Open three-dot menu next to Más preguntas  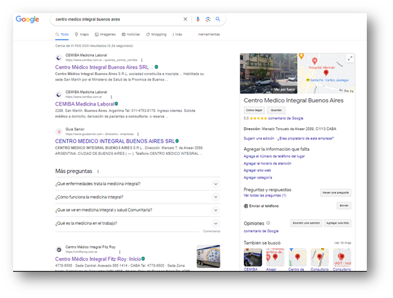point(98,171)
